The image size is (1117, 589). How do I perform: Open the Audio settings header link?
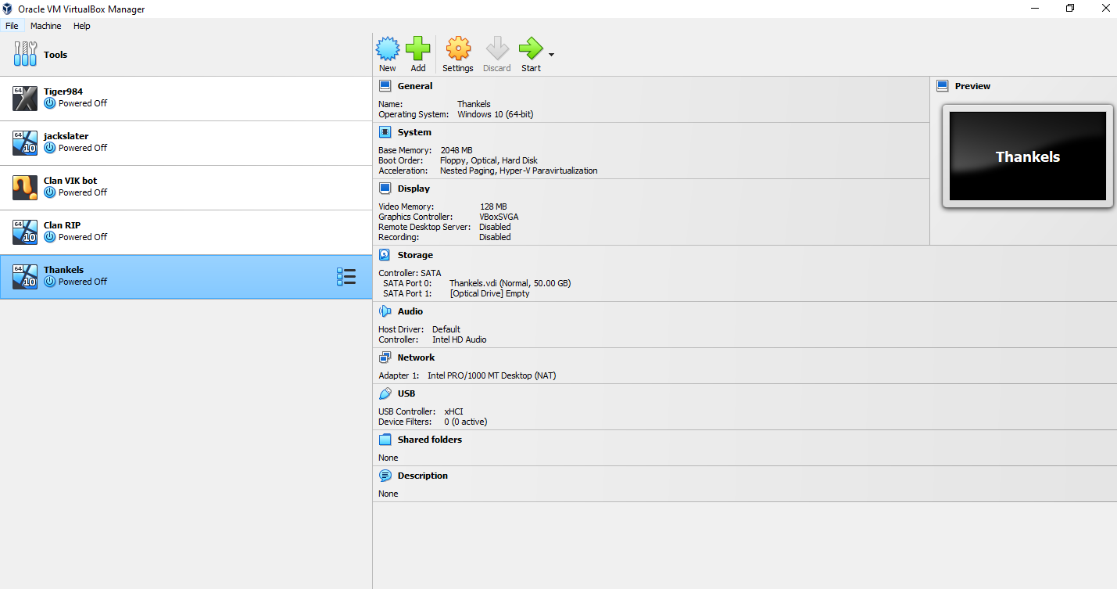(x=410, y=311)
